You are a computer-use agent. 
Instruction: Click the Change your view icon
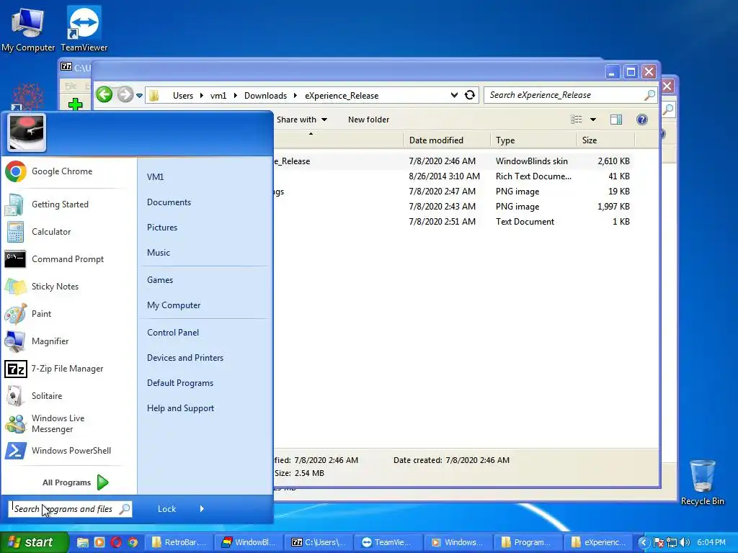point(576,120)
